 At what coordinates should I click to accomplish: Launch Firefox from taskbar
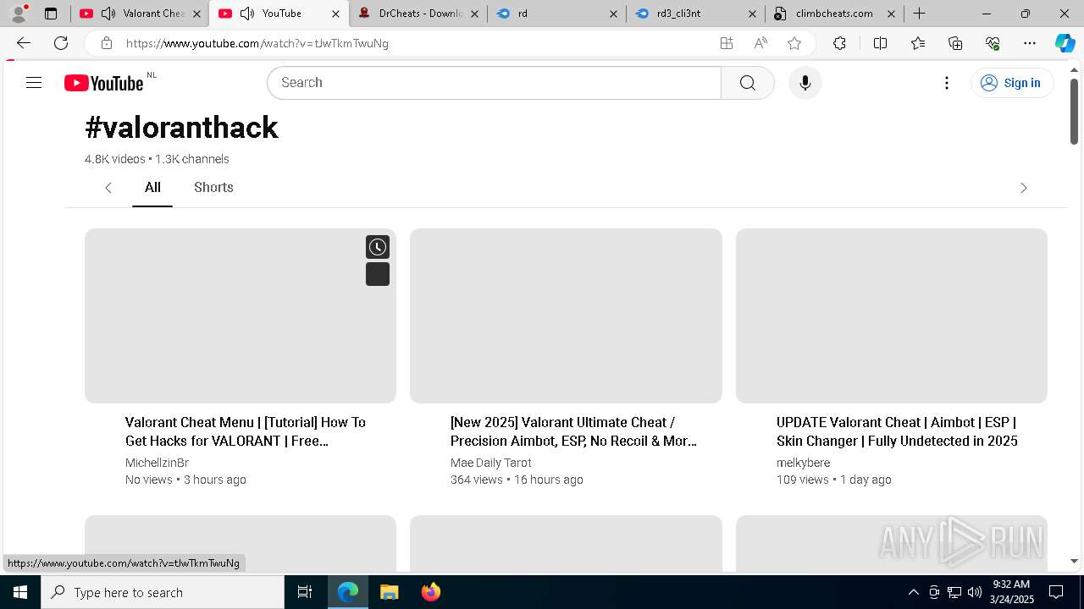[431, 592]
